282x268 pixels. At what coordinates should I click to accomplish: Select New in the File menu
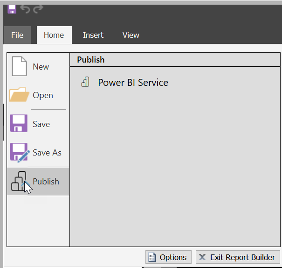tap(38, 67)
